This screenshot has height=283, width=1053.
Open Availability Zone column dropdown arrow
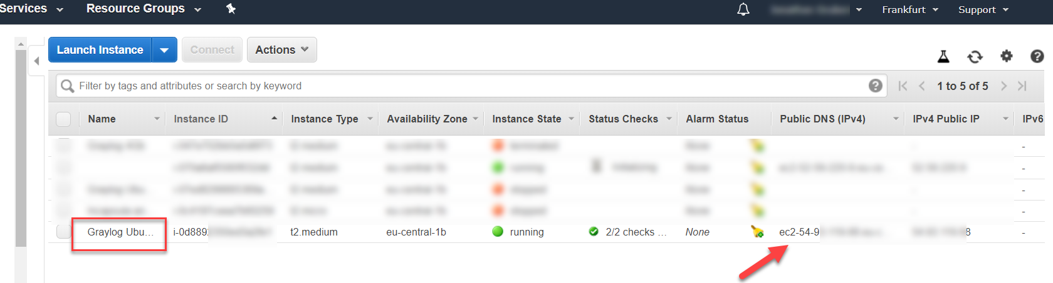click(x=476, y=119)
